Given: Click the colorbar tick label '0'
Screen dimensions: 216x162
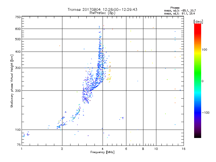Looking at the screenshot, I should click(x=202, y=81).
